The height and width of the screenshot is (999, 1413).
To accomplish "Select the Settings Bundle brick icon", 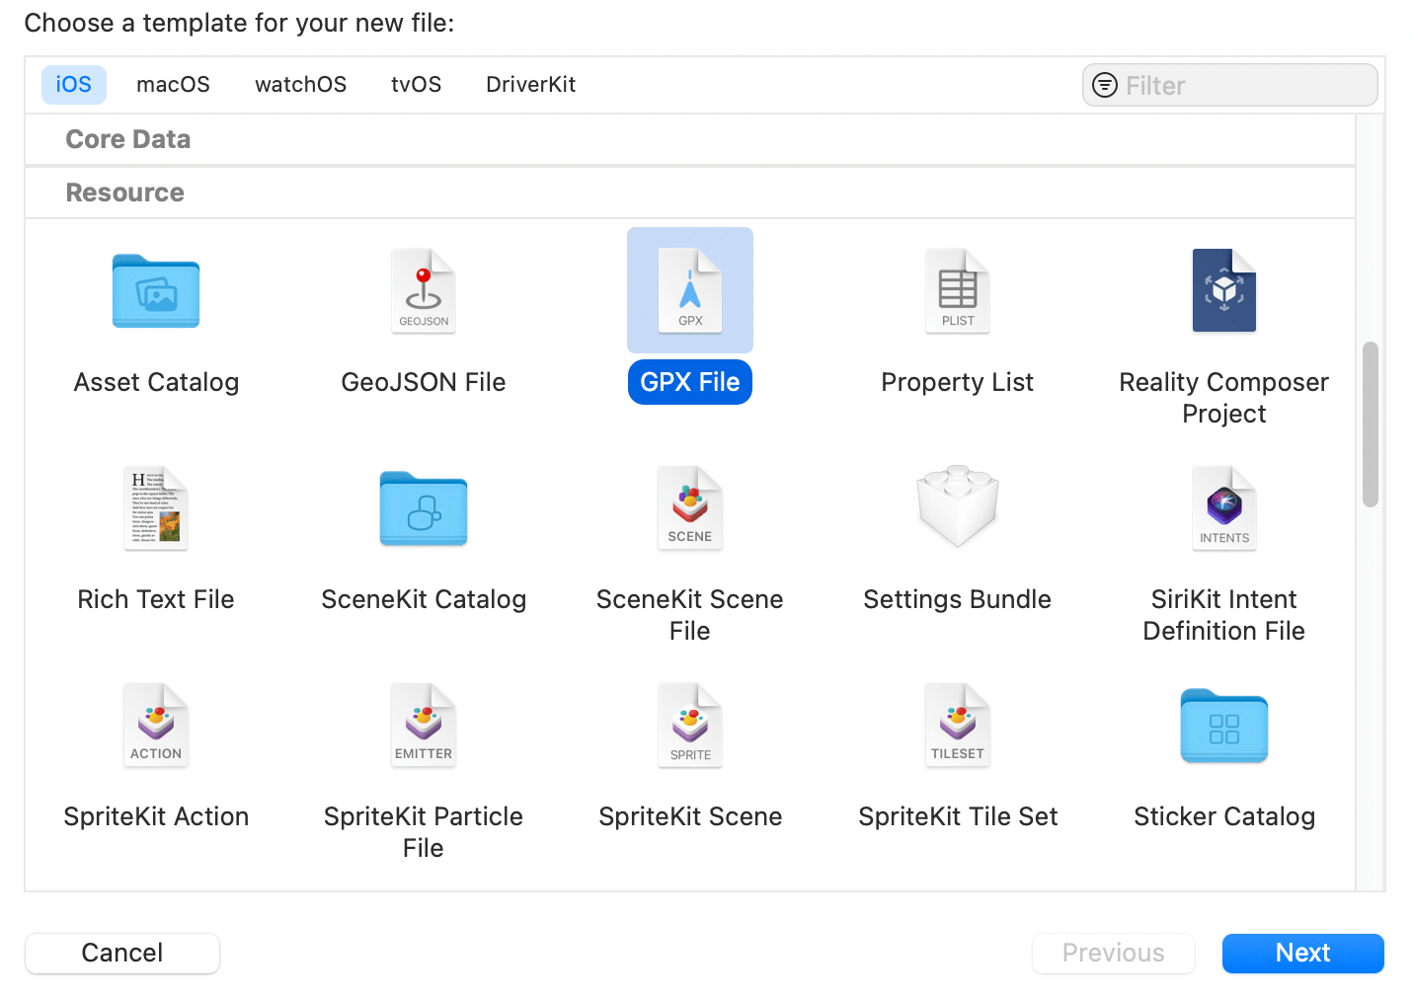I will tap(958, 506).
